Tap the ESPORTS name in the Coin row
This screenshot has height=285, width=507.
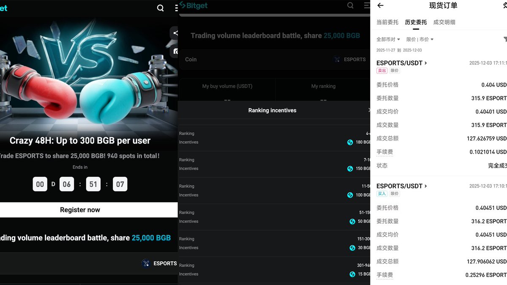click(x=355, y=60)
